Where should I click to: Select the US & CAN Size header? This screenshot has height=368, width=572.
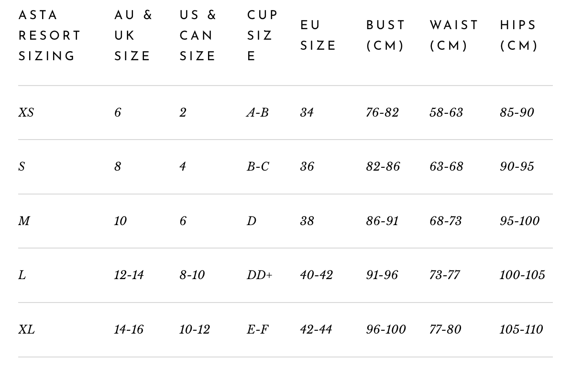(198, 36)
